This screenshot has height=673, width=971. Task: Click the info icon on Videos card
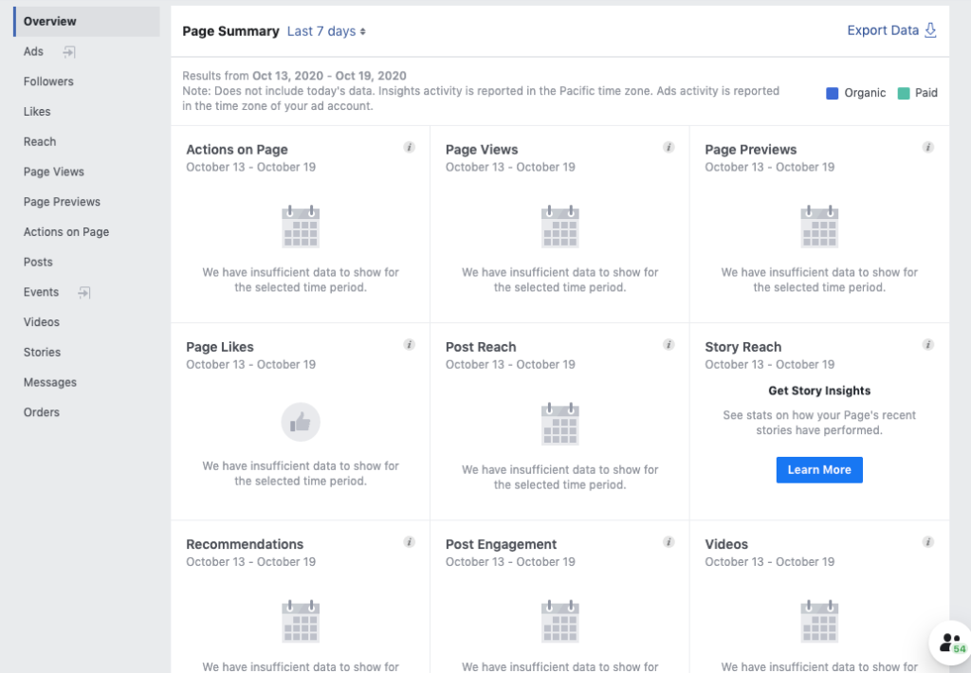click(x=928, y=542)
